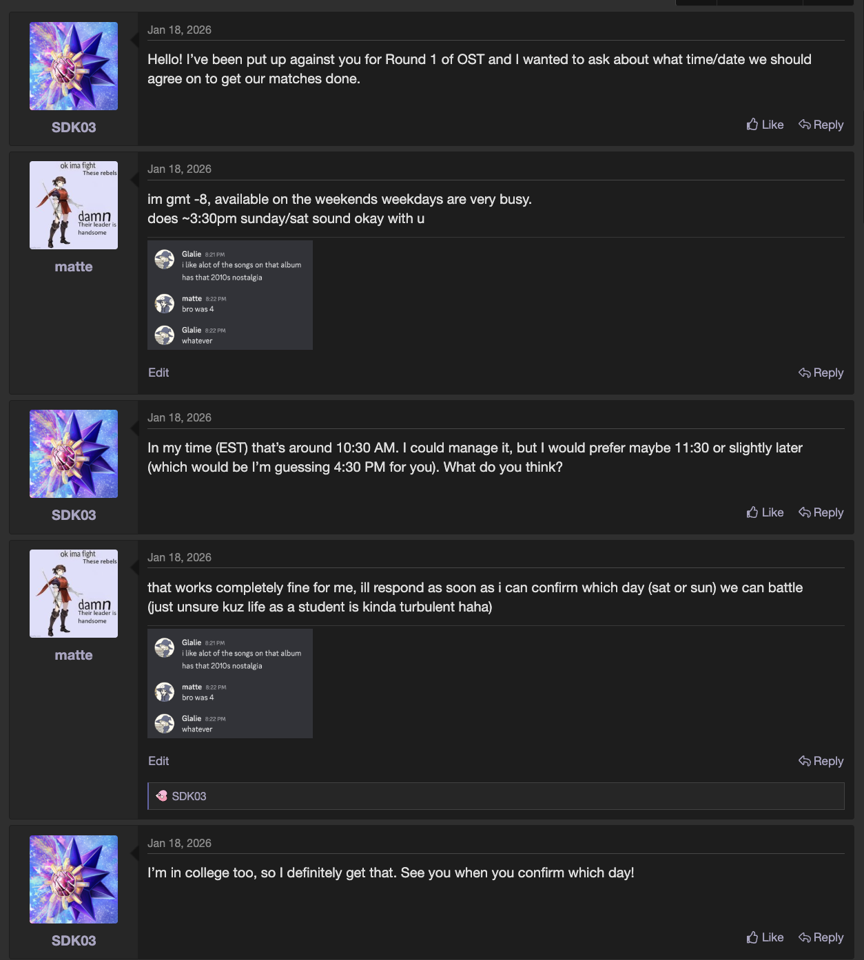
Task: Click matte username under second post avatar
Action: [74, 267]
